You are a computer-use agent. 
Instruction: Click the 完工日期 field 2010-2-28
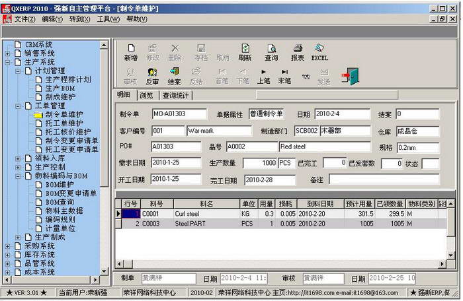pyautogui.click(x=270, y=180)
